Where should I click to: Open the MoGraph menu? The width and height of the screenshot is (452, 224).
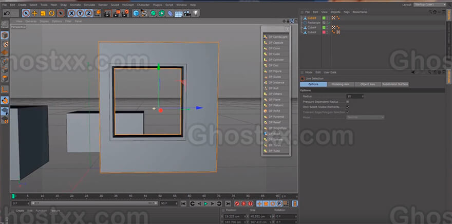(128, 5)
